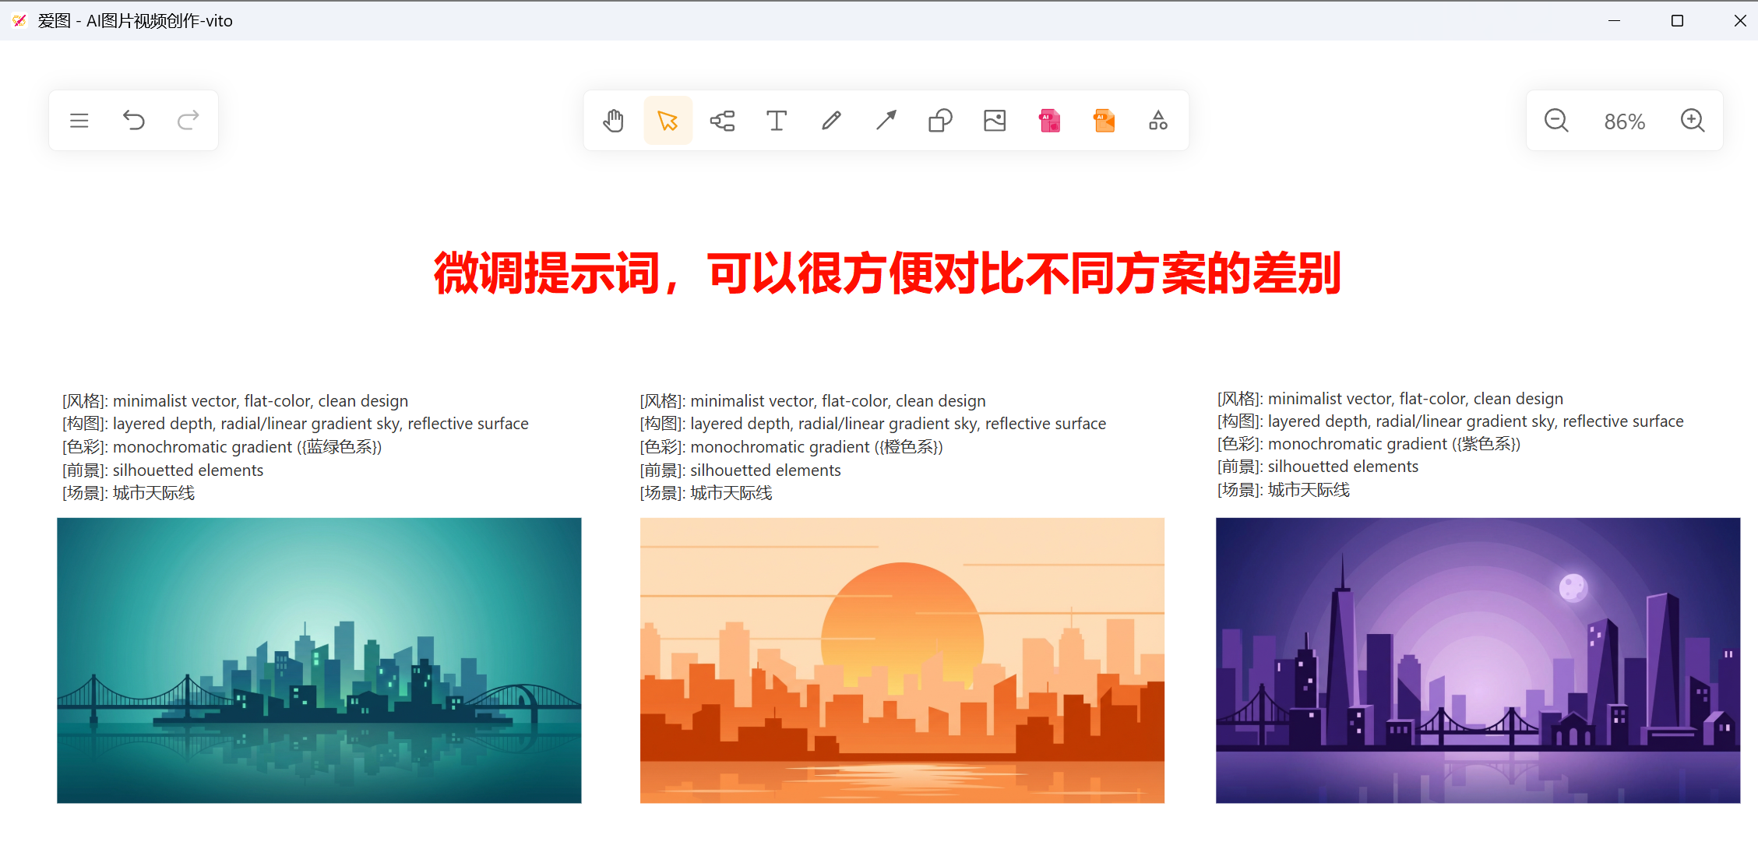This screenshot has height=849, width=1758.
Task: Zoom out the canvas
Action: [1556, 121]
